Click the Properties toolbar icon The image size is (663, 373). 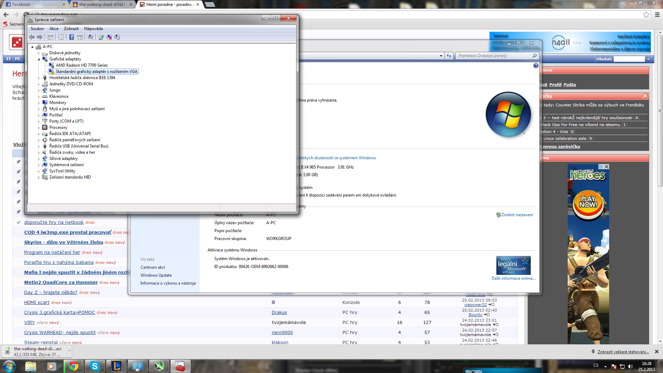click(x=61, y=37)
